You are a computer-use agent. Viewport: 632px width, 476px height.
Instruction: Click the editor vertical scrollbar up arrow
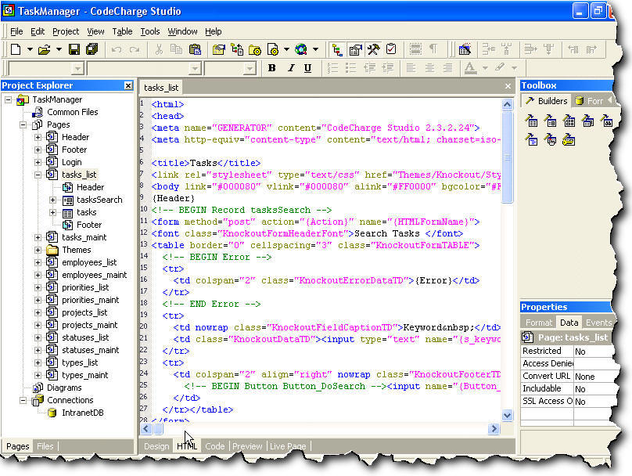(508, 105)
